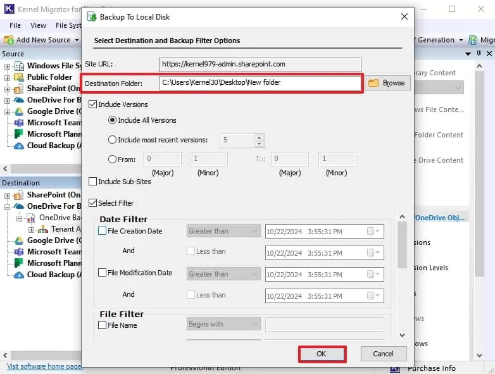Click the Backup To Local Disk dialog icon
Viewport: 495px width, 374px height.
coord(92,16)
